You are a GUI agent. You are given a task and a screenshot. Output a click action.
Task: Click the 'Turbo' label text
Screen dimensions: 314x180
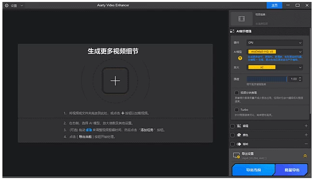pos(244,110)
